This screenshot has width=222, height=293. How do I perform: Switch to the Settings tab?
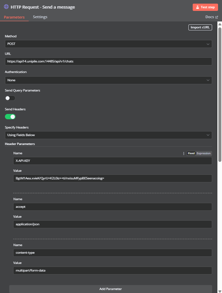(x=40, y=17)
